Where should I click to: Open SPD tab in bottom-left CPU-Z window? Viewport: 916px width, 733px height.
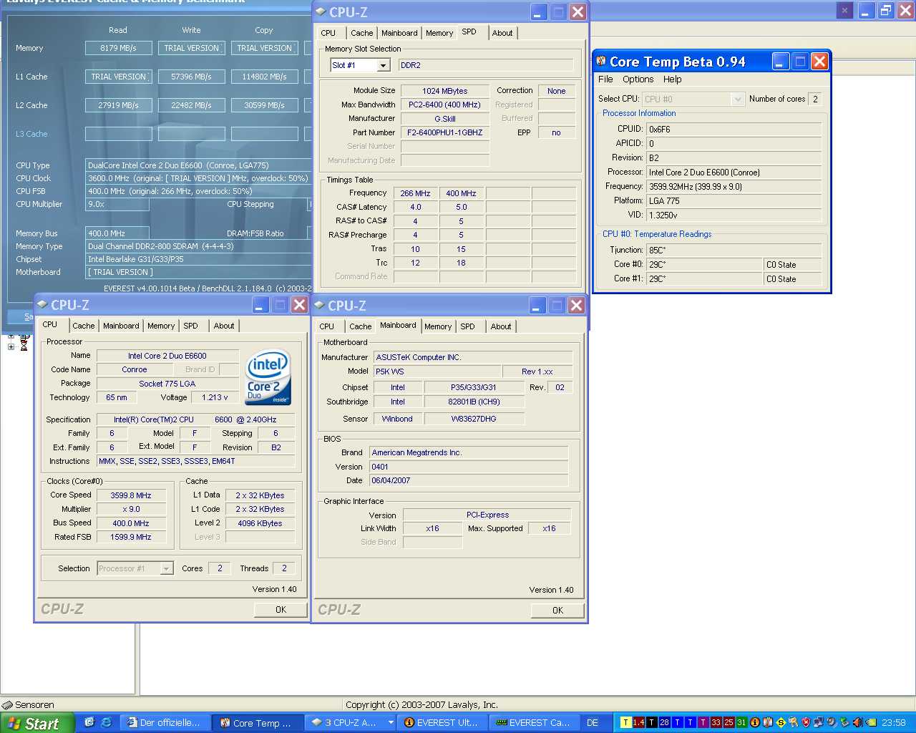190,326
